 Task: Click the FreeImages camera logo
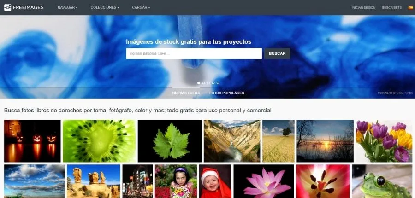click(7, 7)
